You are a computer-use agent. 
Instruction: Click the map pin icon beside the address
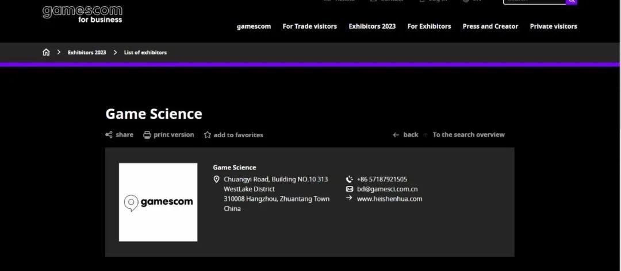[x=216, y=179]
